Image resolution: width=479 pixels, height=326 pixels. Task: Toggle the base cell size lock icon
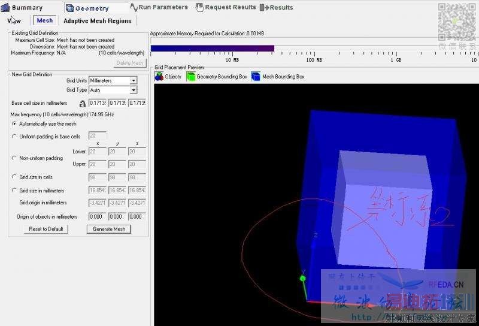[82, 104]
